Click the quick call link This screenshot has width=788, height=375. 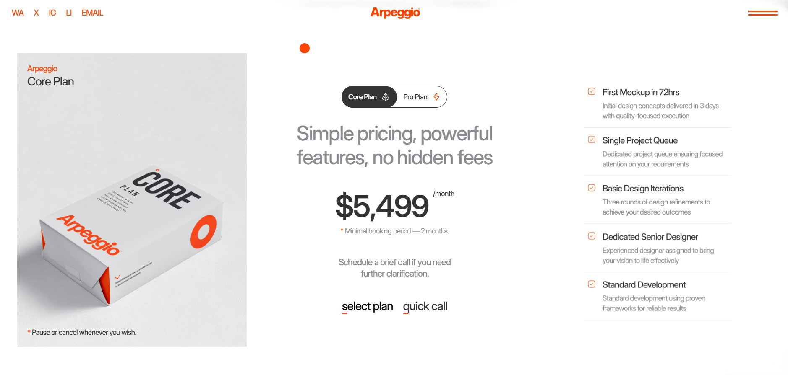pos(425,306)
